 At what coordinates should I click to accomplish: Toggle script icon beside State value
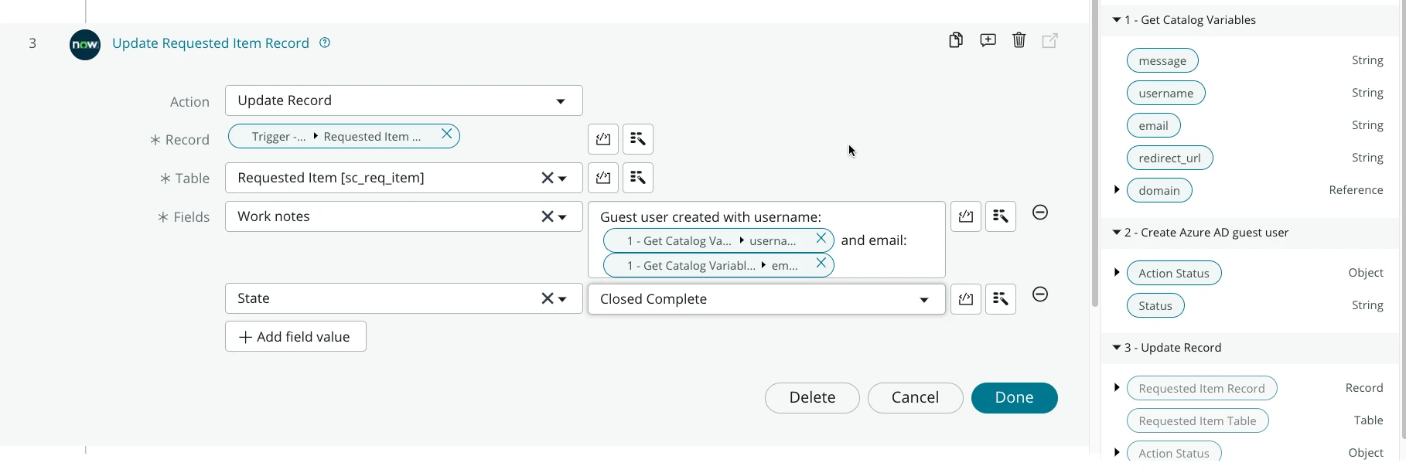click(966, 299)
